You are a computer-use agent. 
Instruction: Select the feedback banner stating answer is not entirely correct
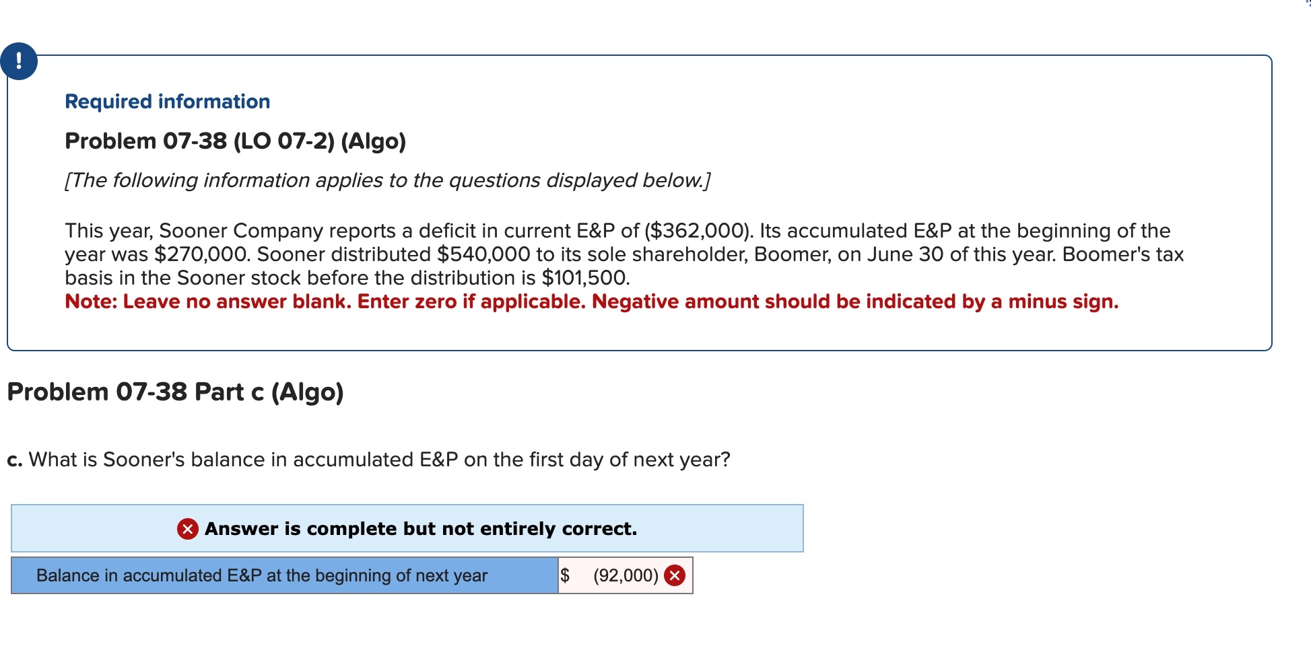coord(407,529)
